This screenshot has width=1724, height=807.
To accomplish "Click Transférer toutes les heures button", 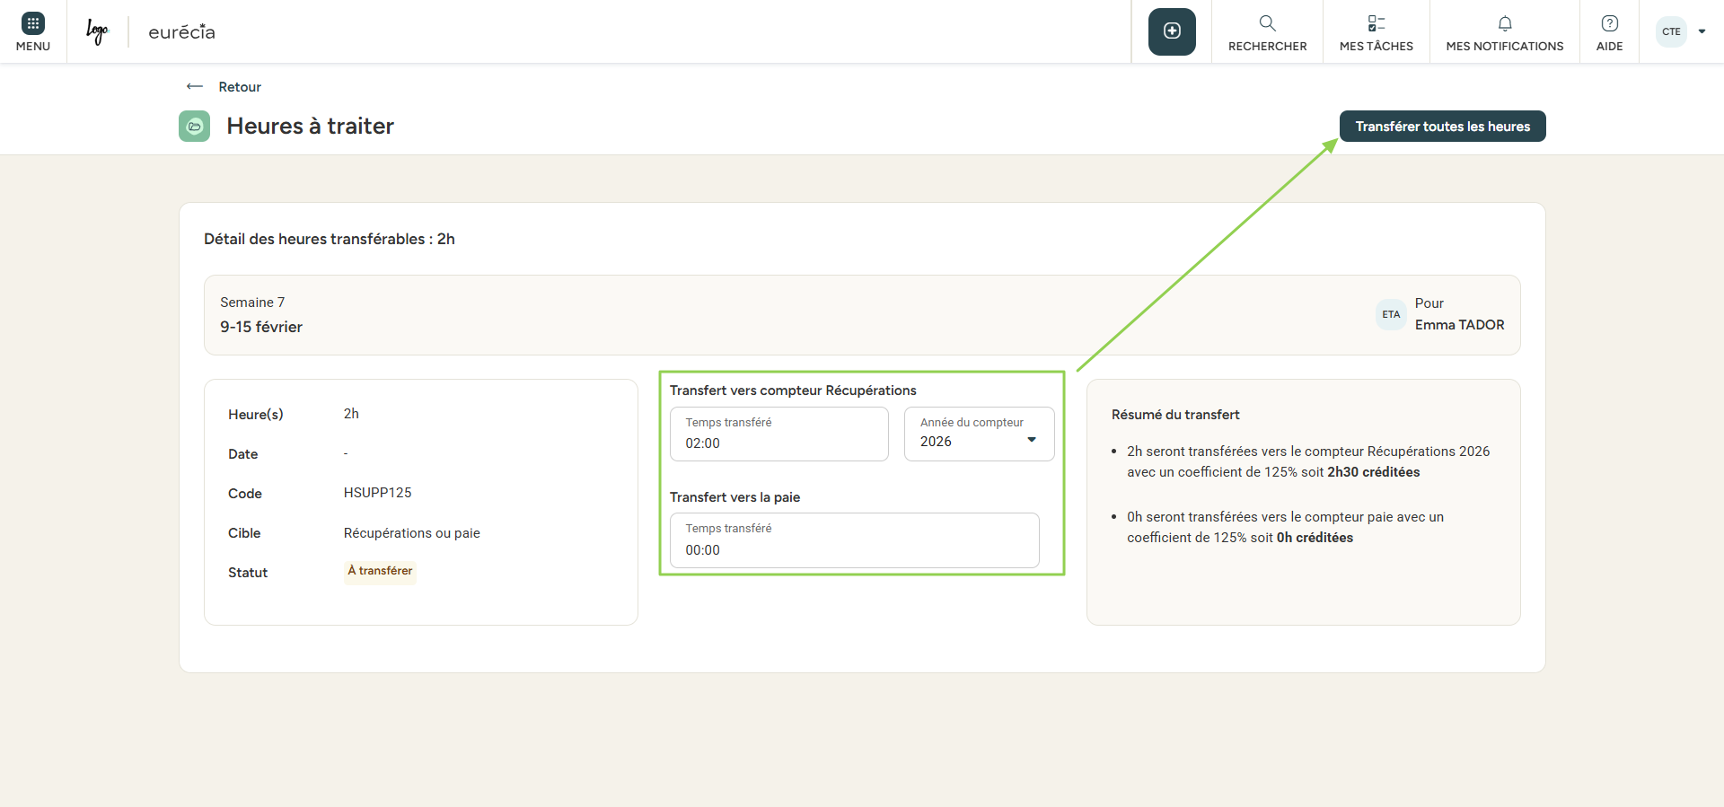I will point(1442,127).
